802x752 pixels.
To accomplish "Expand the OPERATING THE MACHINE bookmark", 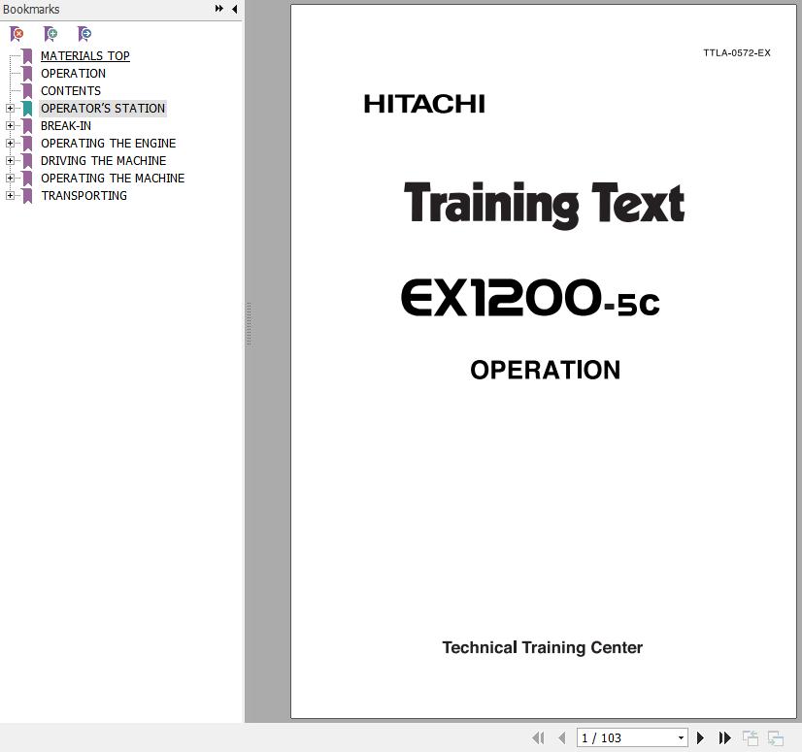I will click(x=10, y=178).
